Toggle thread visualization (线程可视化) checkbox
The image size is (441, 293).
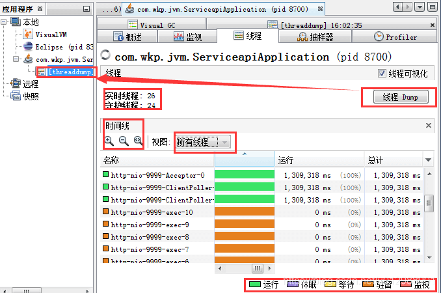coord(382,73)
